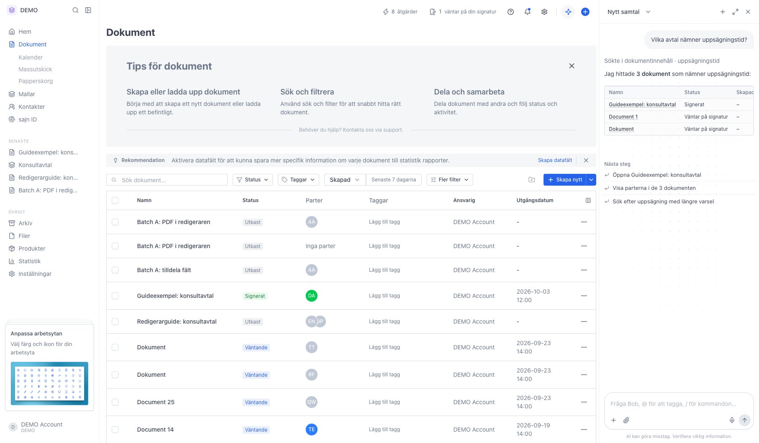Check the Guideexempel: konsultavtal row

[x=115, y=296]
